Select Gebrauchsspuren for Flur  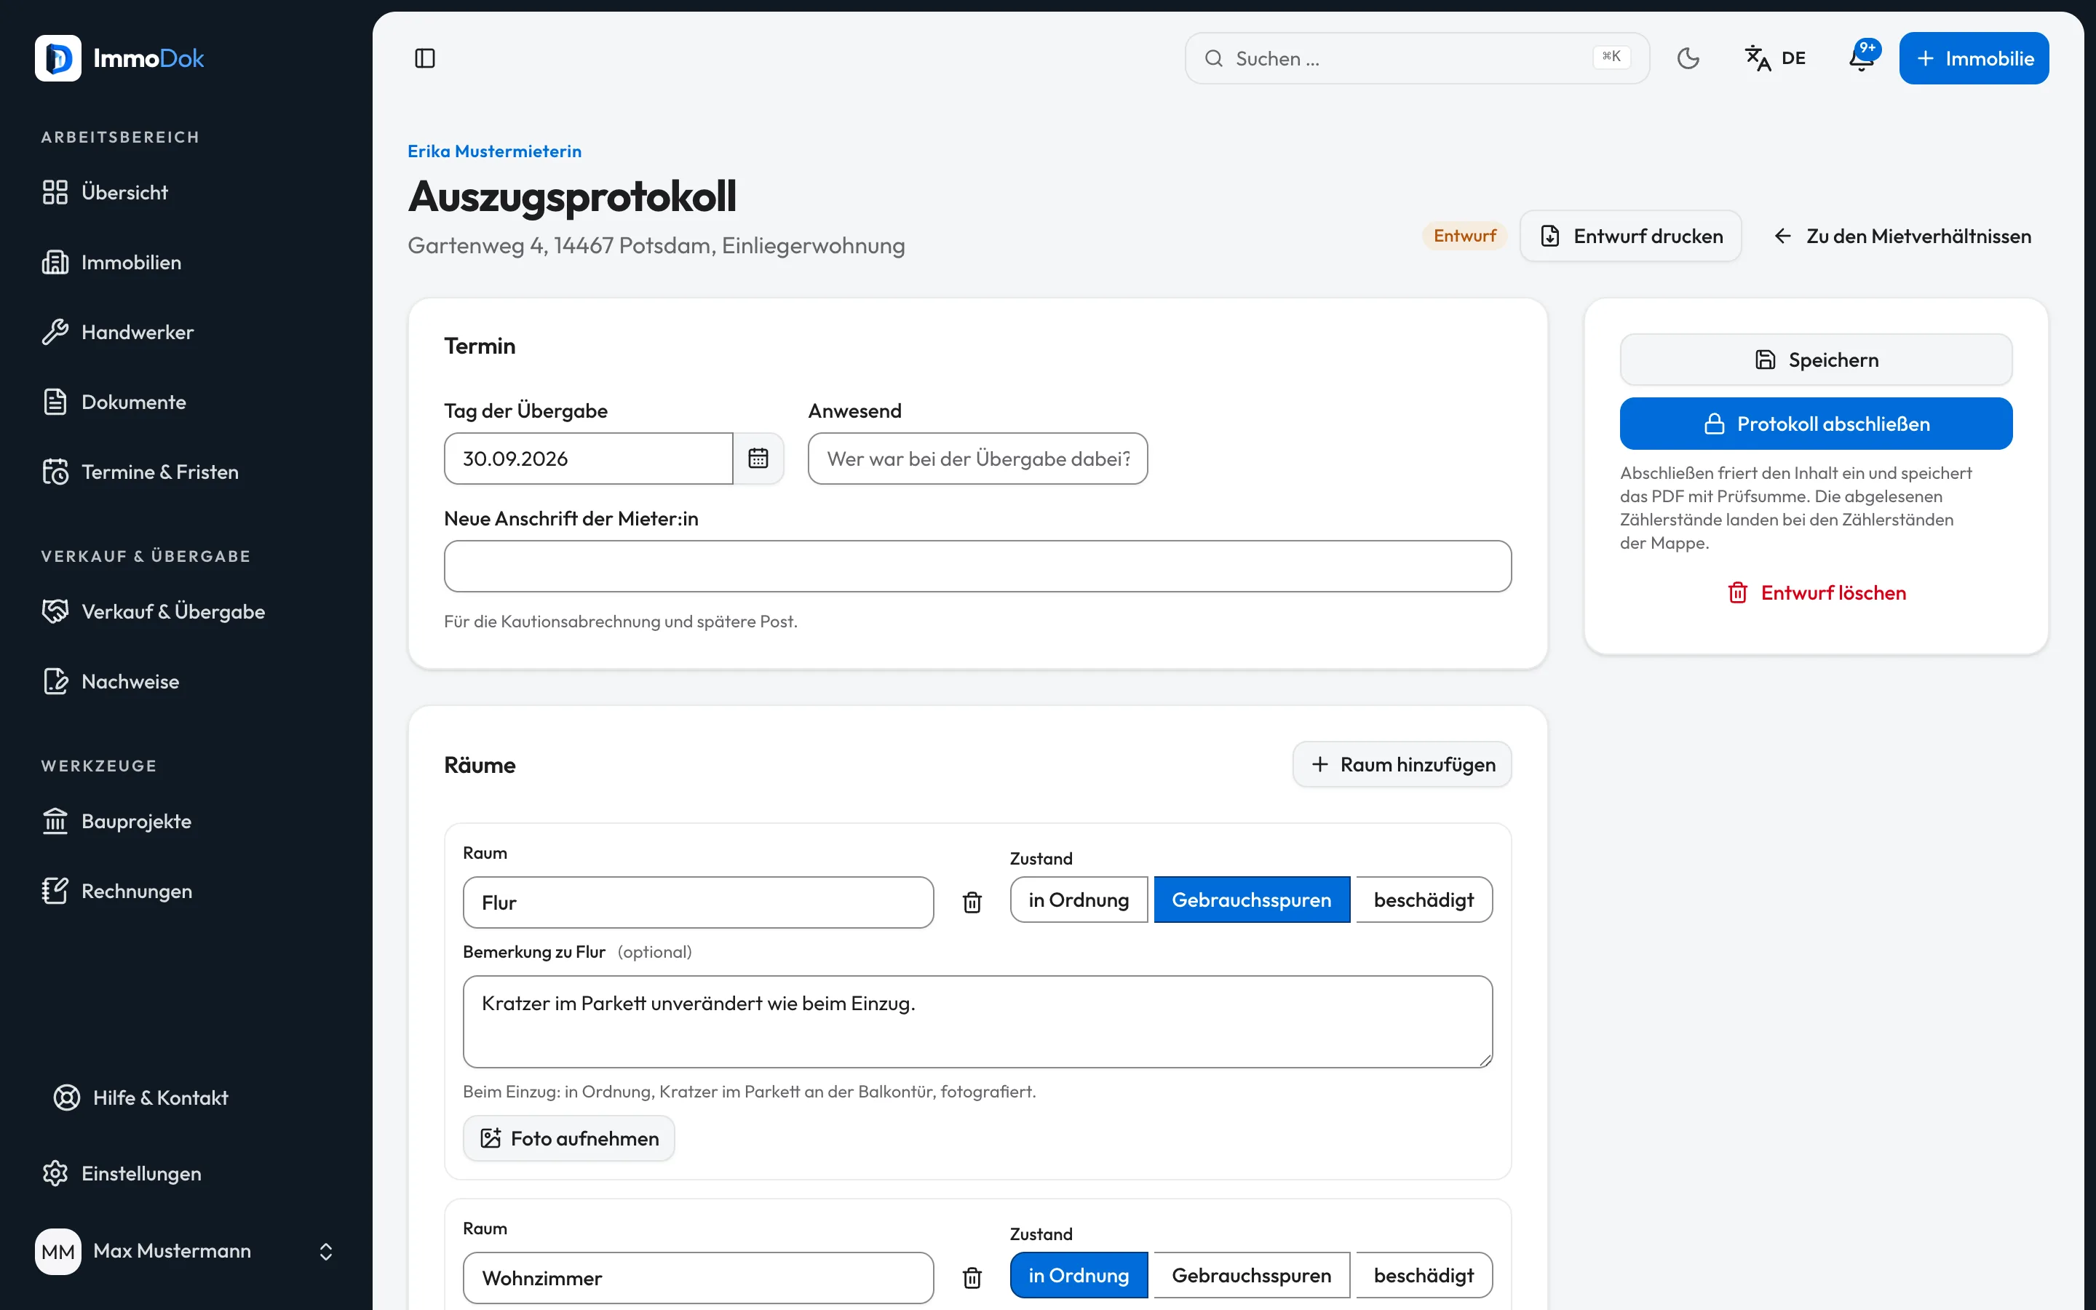coord(1252,900)
